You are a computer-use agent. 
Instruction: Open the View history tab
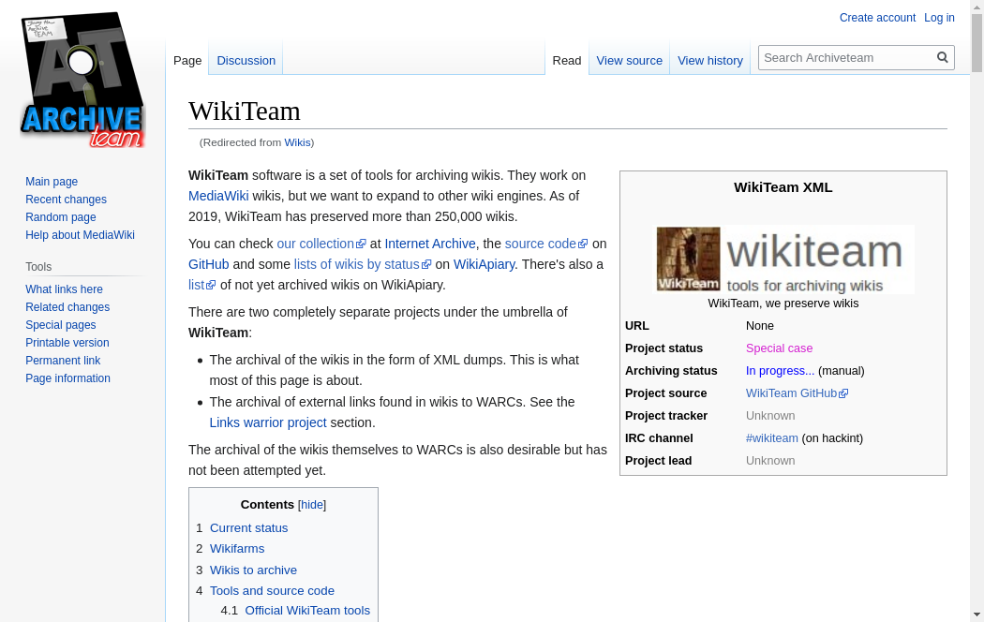click(709, 60)
